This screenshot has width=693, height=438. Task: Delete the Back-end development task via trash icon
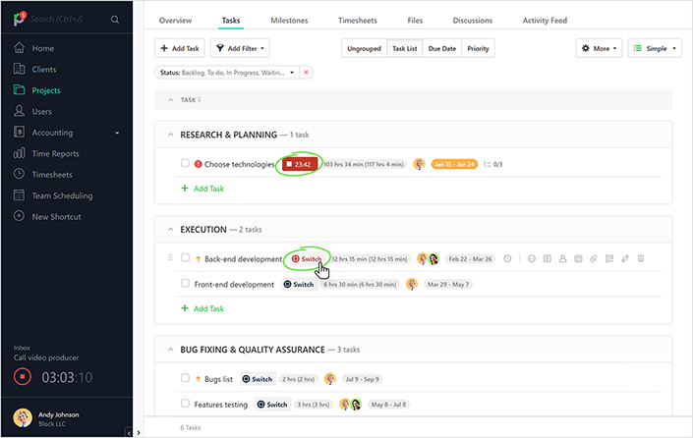[641, 258]
